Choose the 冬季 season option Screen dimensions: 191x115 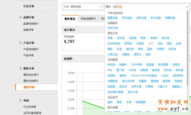(x=128, y=102)
